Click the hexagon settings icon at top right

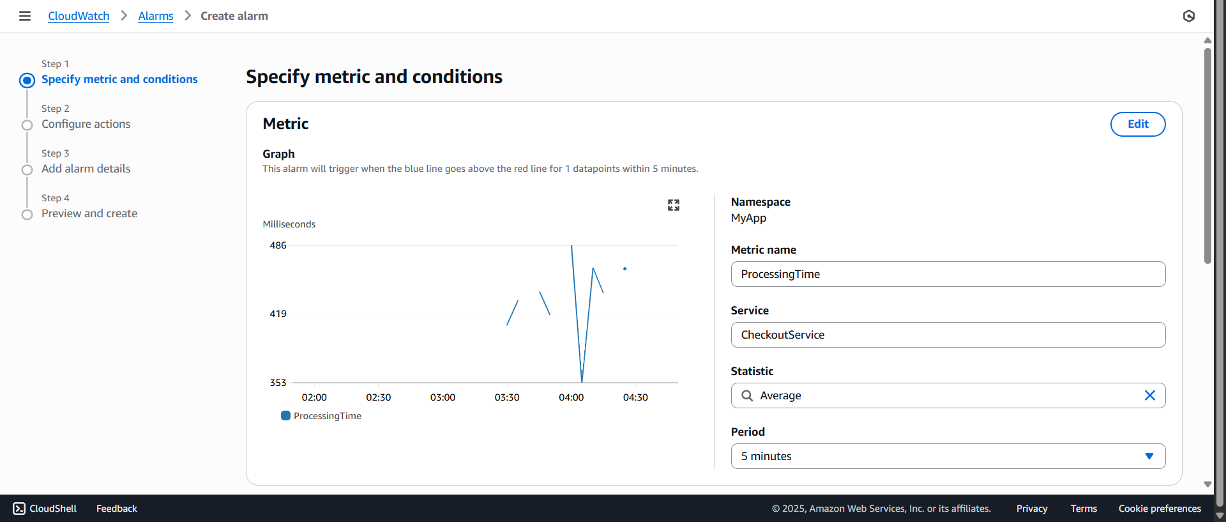tap(1188, 16)
